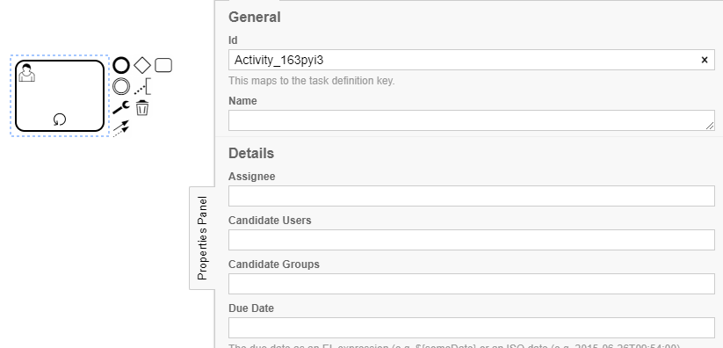
Task: Select the Assignee input field
Action: [x=471, y=196]
